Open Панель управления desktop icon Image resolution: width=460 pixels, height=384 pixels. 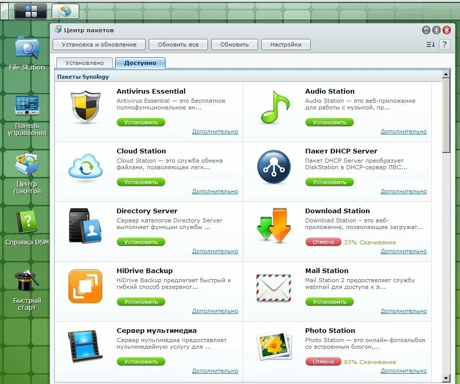tap(27, 116)
